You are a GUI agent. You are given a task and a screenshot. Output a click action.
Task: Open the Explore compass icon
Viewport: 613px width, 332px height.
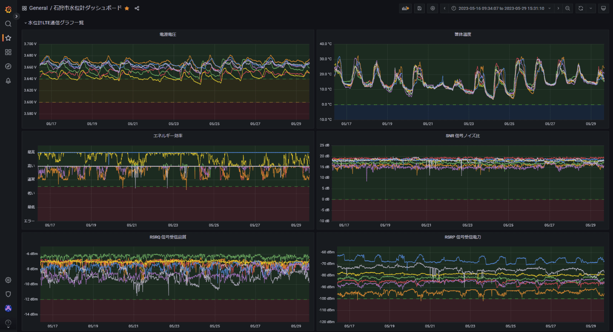(8, 66)
